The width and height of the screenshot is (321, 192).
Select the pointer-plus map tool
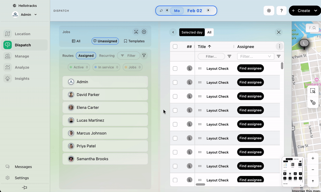pos(313,102)
